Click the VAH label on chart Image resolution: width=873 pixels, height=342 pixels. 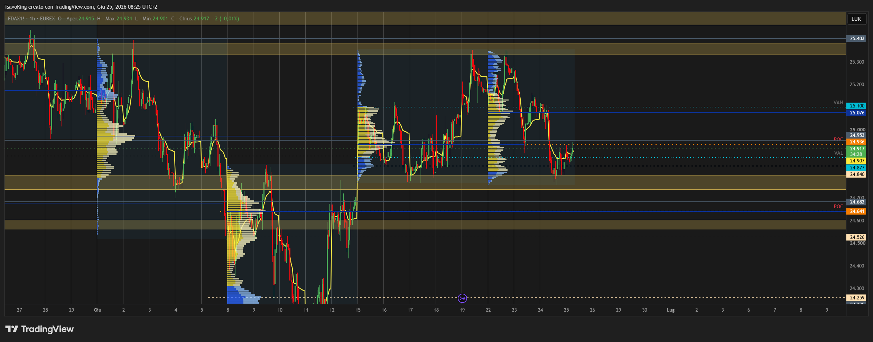(838, 103)
